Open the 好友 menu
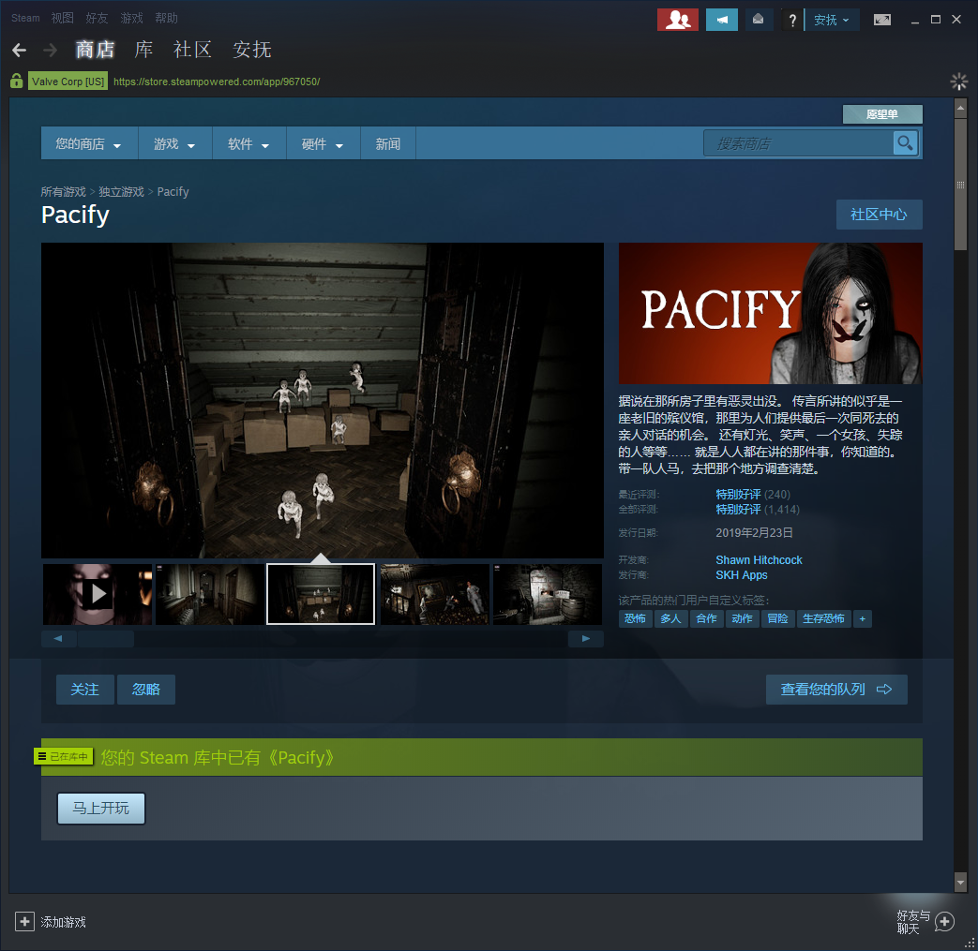The height and width of the screenshot is (951, 978). (x=97, y=18)
